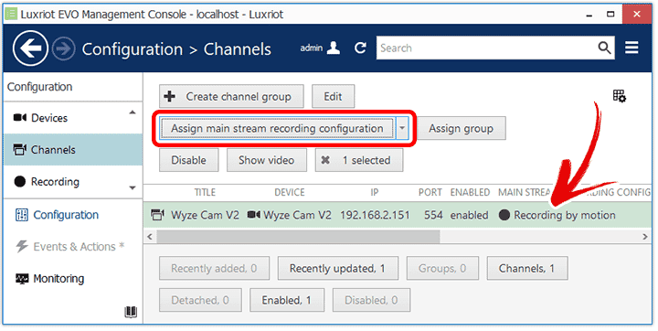658x331 pixels.
Task: Open the user manual book icon
Action: [x=131, y=312]
